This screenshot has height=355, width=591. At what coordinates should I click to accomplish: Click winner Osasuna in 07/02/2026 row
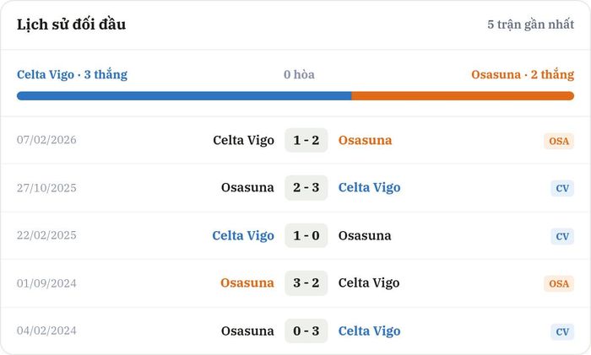coord(365,140)
